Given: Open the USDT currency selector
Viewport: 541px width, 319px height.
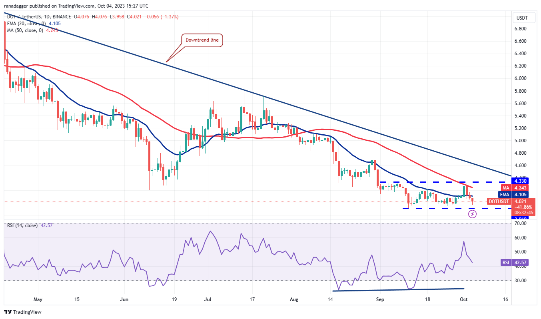Looking at the screenshot, I should coord(523,18).
